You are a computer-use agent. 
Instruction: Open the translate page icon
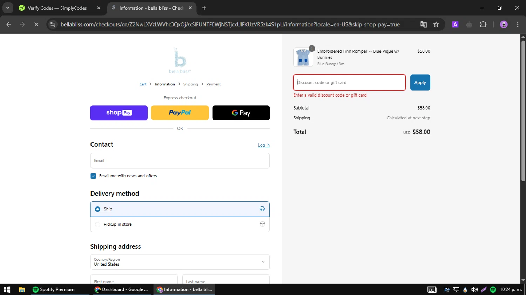[x=424, y=24]
